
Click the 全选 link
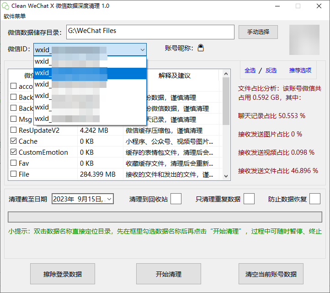(250, 71)
